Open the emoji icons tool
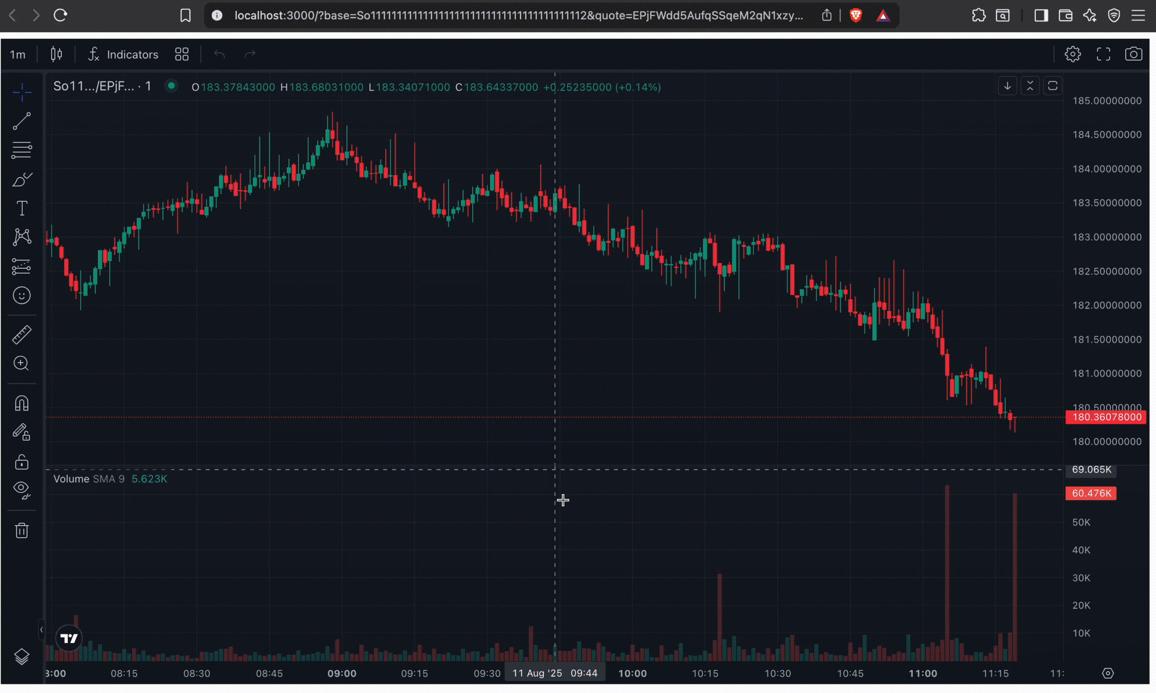1156x693 pixels. (22, 296)
